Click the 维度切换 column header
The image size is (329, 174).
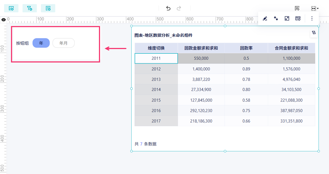[156, 48]
